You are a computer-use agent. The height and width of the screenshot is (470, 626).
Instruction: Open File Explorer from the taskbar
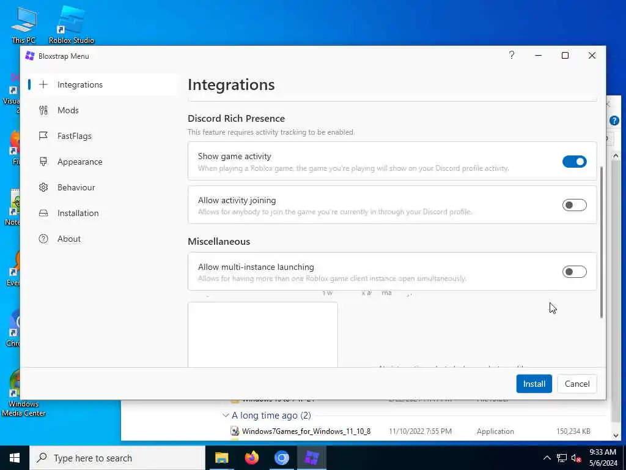point(221,458)
